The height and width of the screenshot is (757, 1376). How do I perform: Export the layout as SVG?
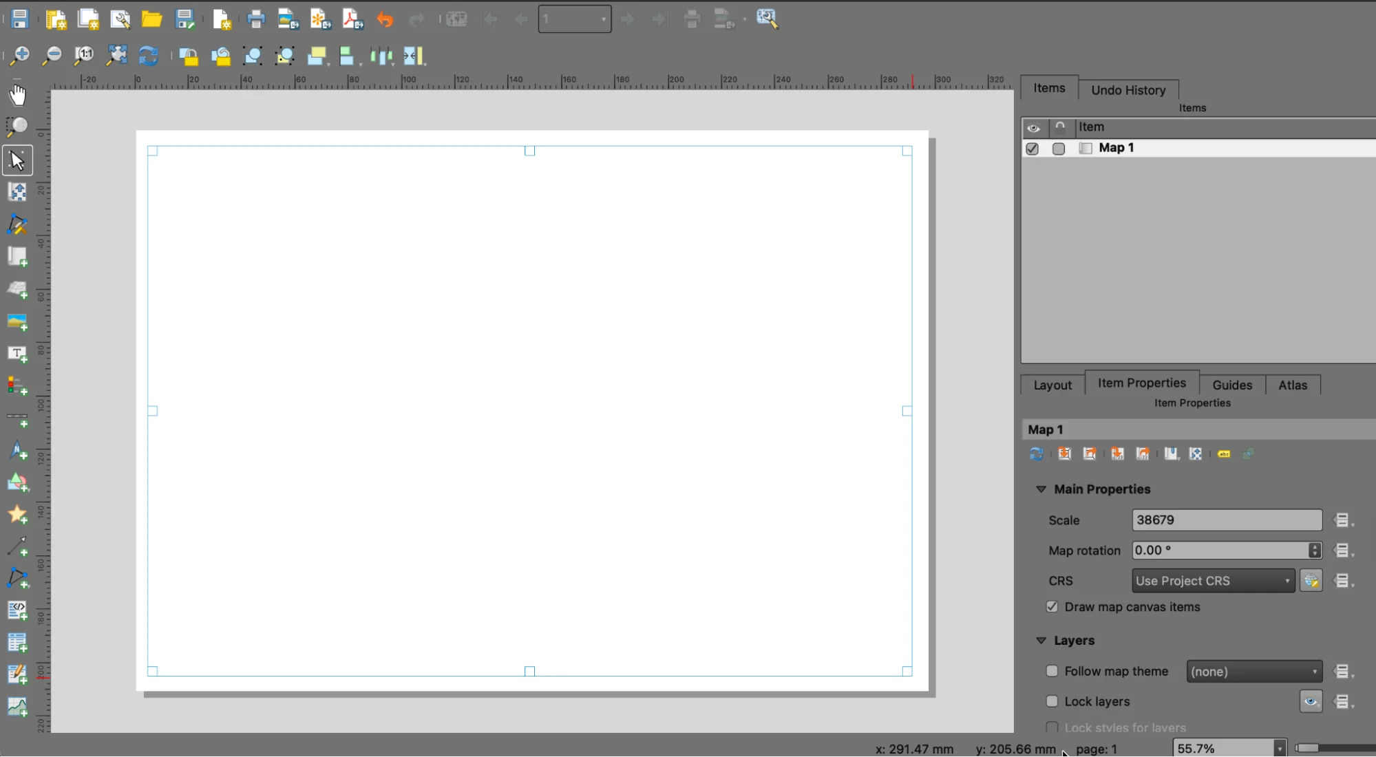tap(320, 19)
